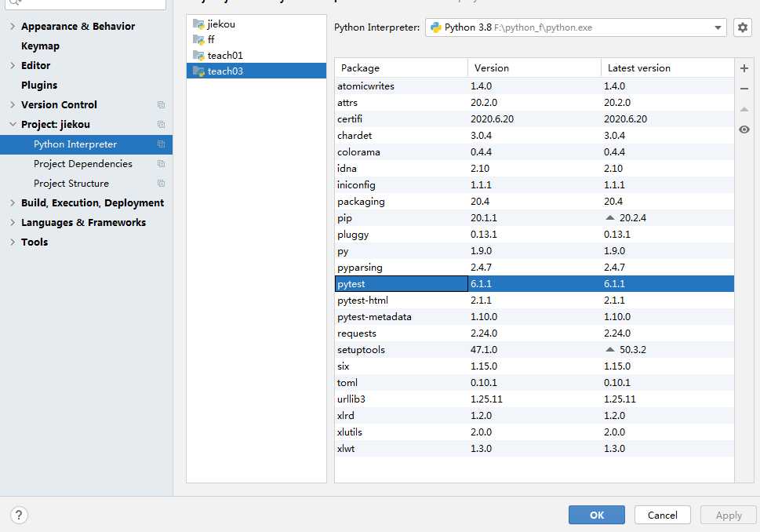Click the help question mark button
This screenshot has height=532, width=760.
click(x=18, y=515)
